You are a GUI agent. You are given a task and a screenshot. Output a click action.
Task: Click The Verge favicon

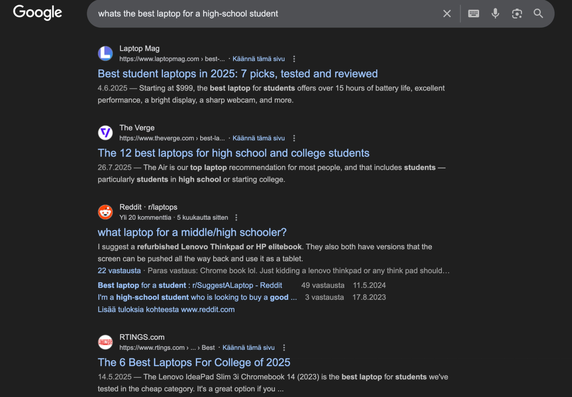pos(105,132)
